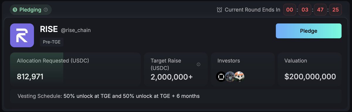
Task: Click the 812,971 allocation amount
Action: tap(30, 77)
